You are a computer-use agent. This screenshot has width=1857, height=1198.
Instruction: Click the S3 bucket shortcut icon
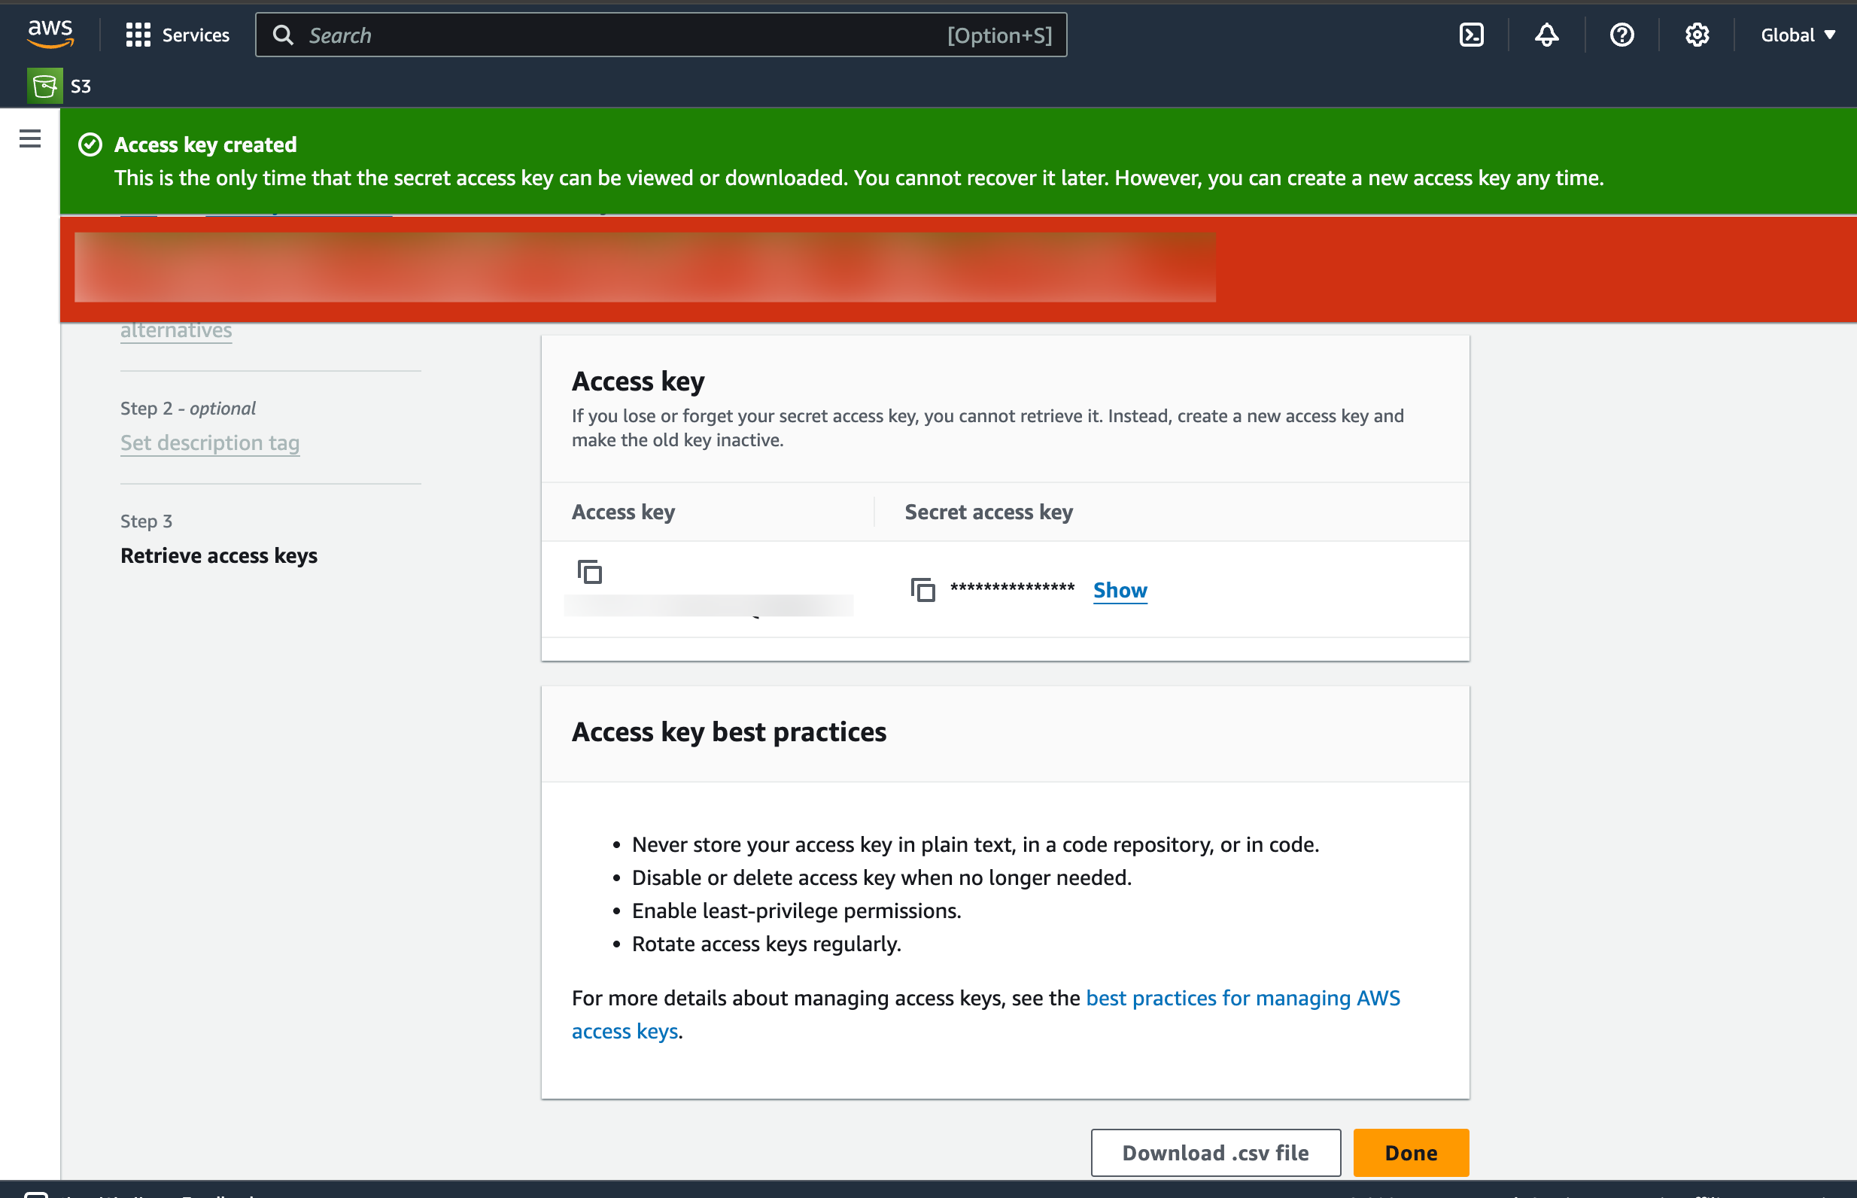(x=44, y=86)
